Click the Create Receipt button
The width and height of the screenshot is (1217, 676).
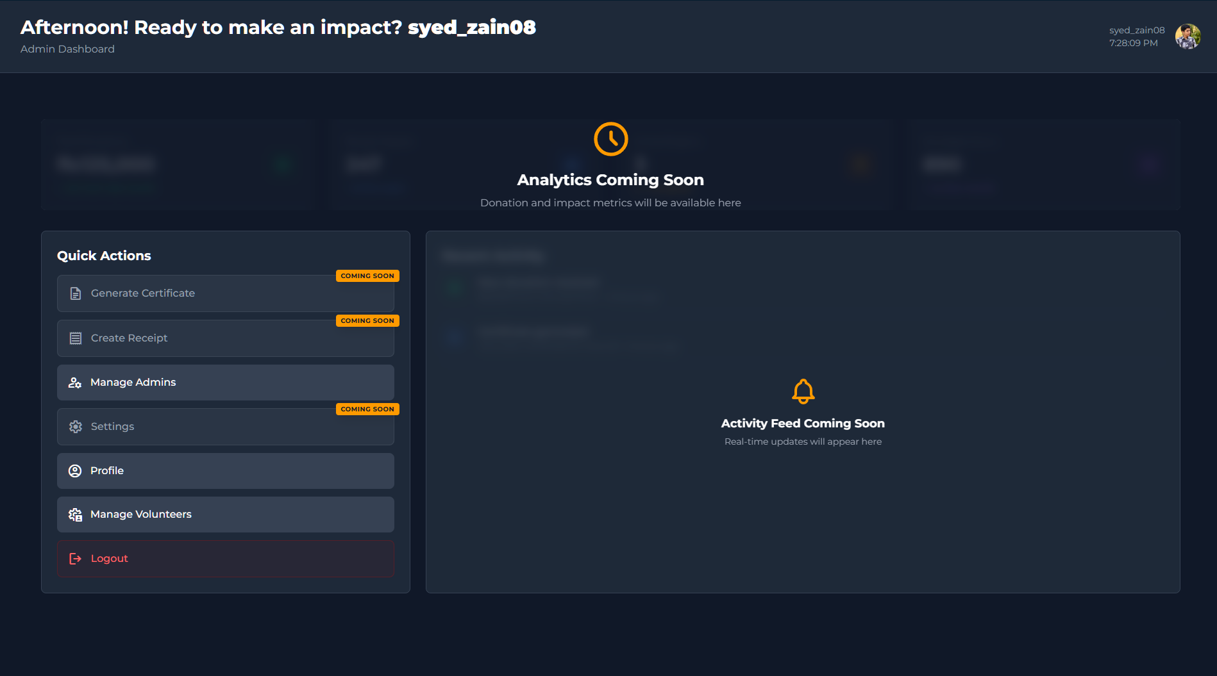click(225, 339)
